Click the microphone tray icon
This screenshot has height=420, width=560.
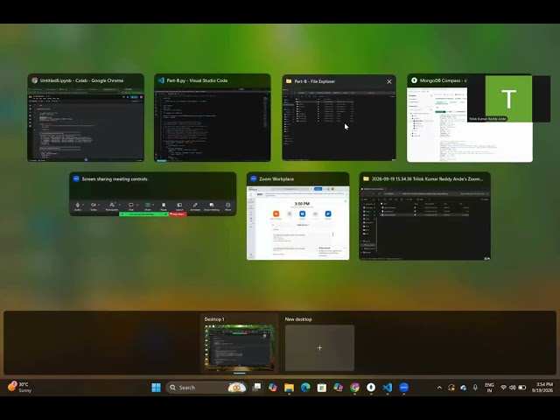[x=475, y=388]
